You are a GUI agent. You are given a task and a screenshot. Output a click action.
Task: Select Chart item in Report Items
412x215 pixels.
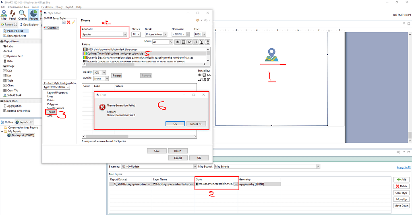[10, 86]
